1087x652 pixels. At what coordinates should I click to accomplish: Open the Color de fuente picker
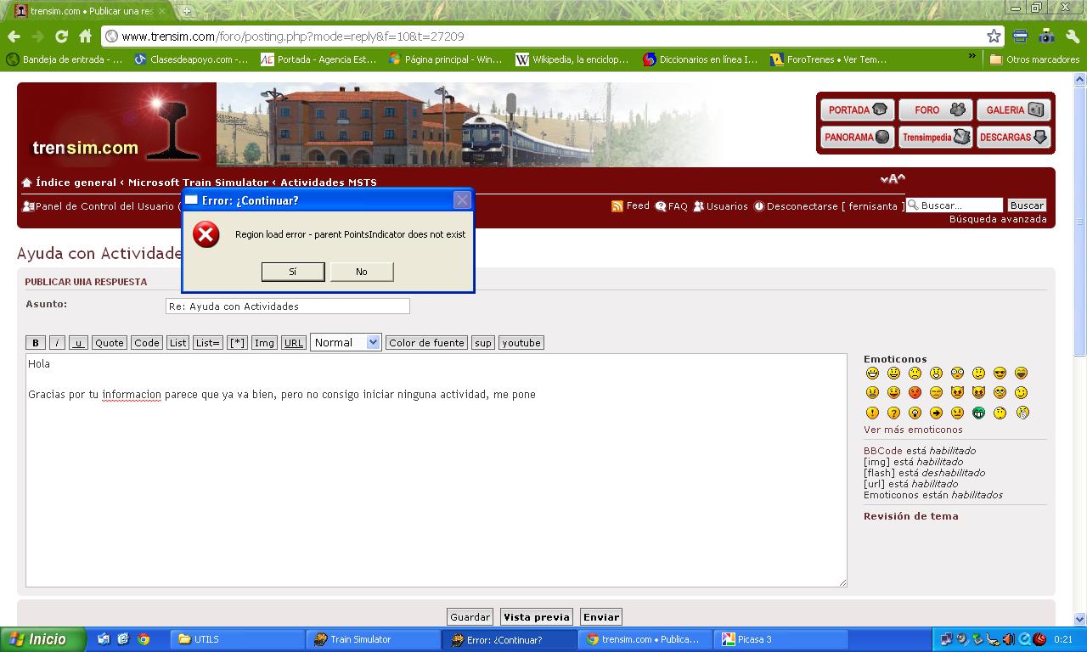426,343
